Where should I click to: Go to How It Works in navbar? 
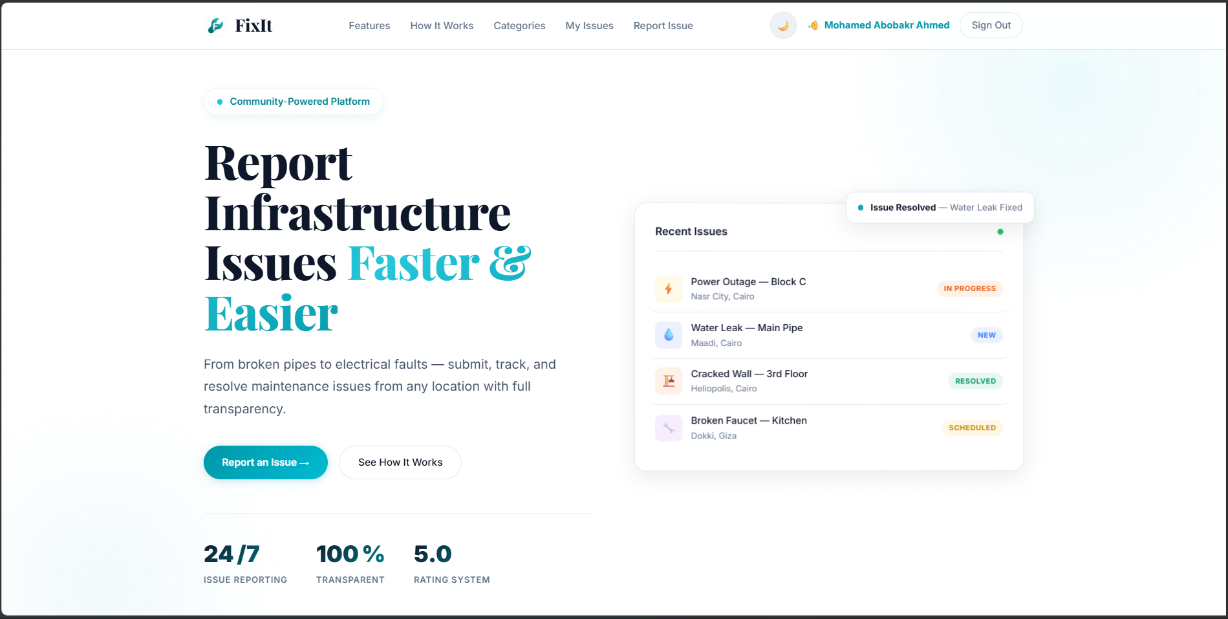442,26
